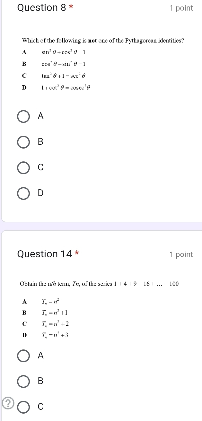
Task: Pick answer C for Question 8
Action: 23,168
